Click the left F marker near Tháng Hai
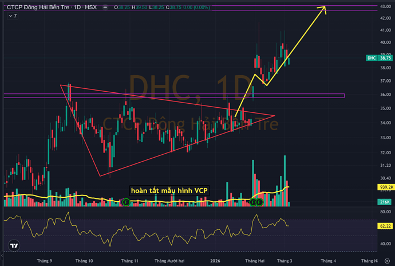 click(253, 202)
